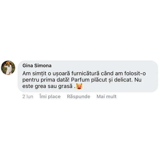Like the comment with Îmi place

click(50, 96)
